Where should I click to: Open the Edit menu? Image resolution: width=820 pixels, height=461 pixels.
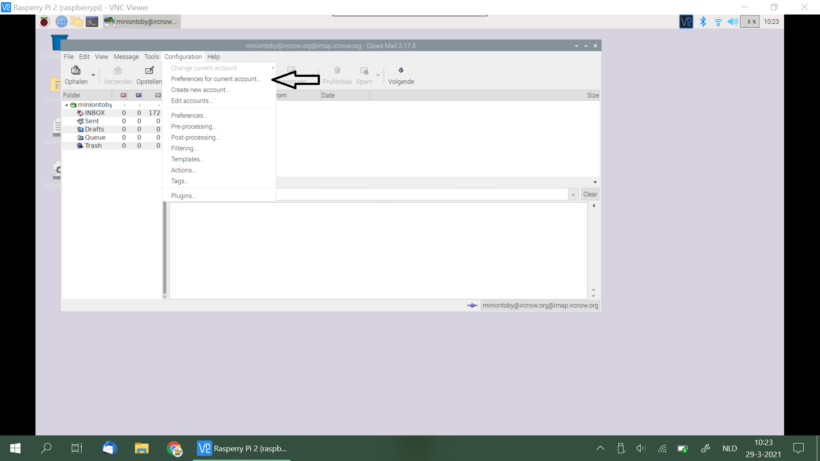(84, 57)
